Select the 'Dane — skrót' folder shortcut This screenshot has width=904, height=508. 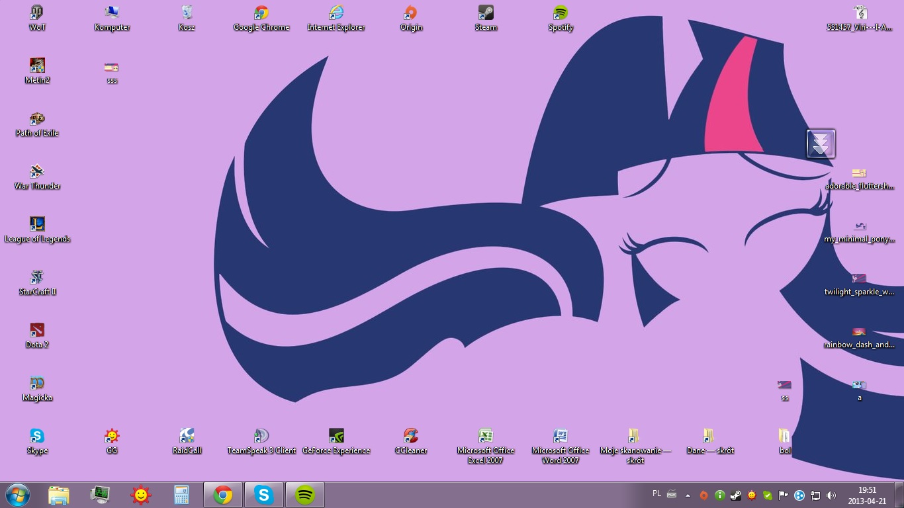pyautogui.click(x=710, y=441)
